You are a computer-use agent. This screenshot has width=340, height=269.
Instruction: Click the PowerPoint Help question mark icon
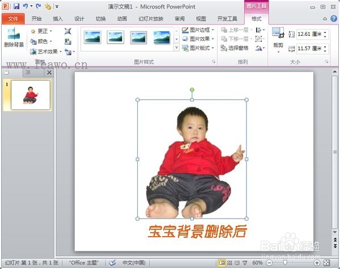coord(334,19)
